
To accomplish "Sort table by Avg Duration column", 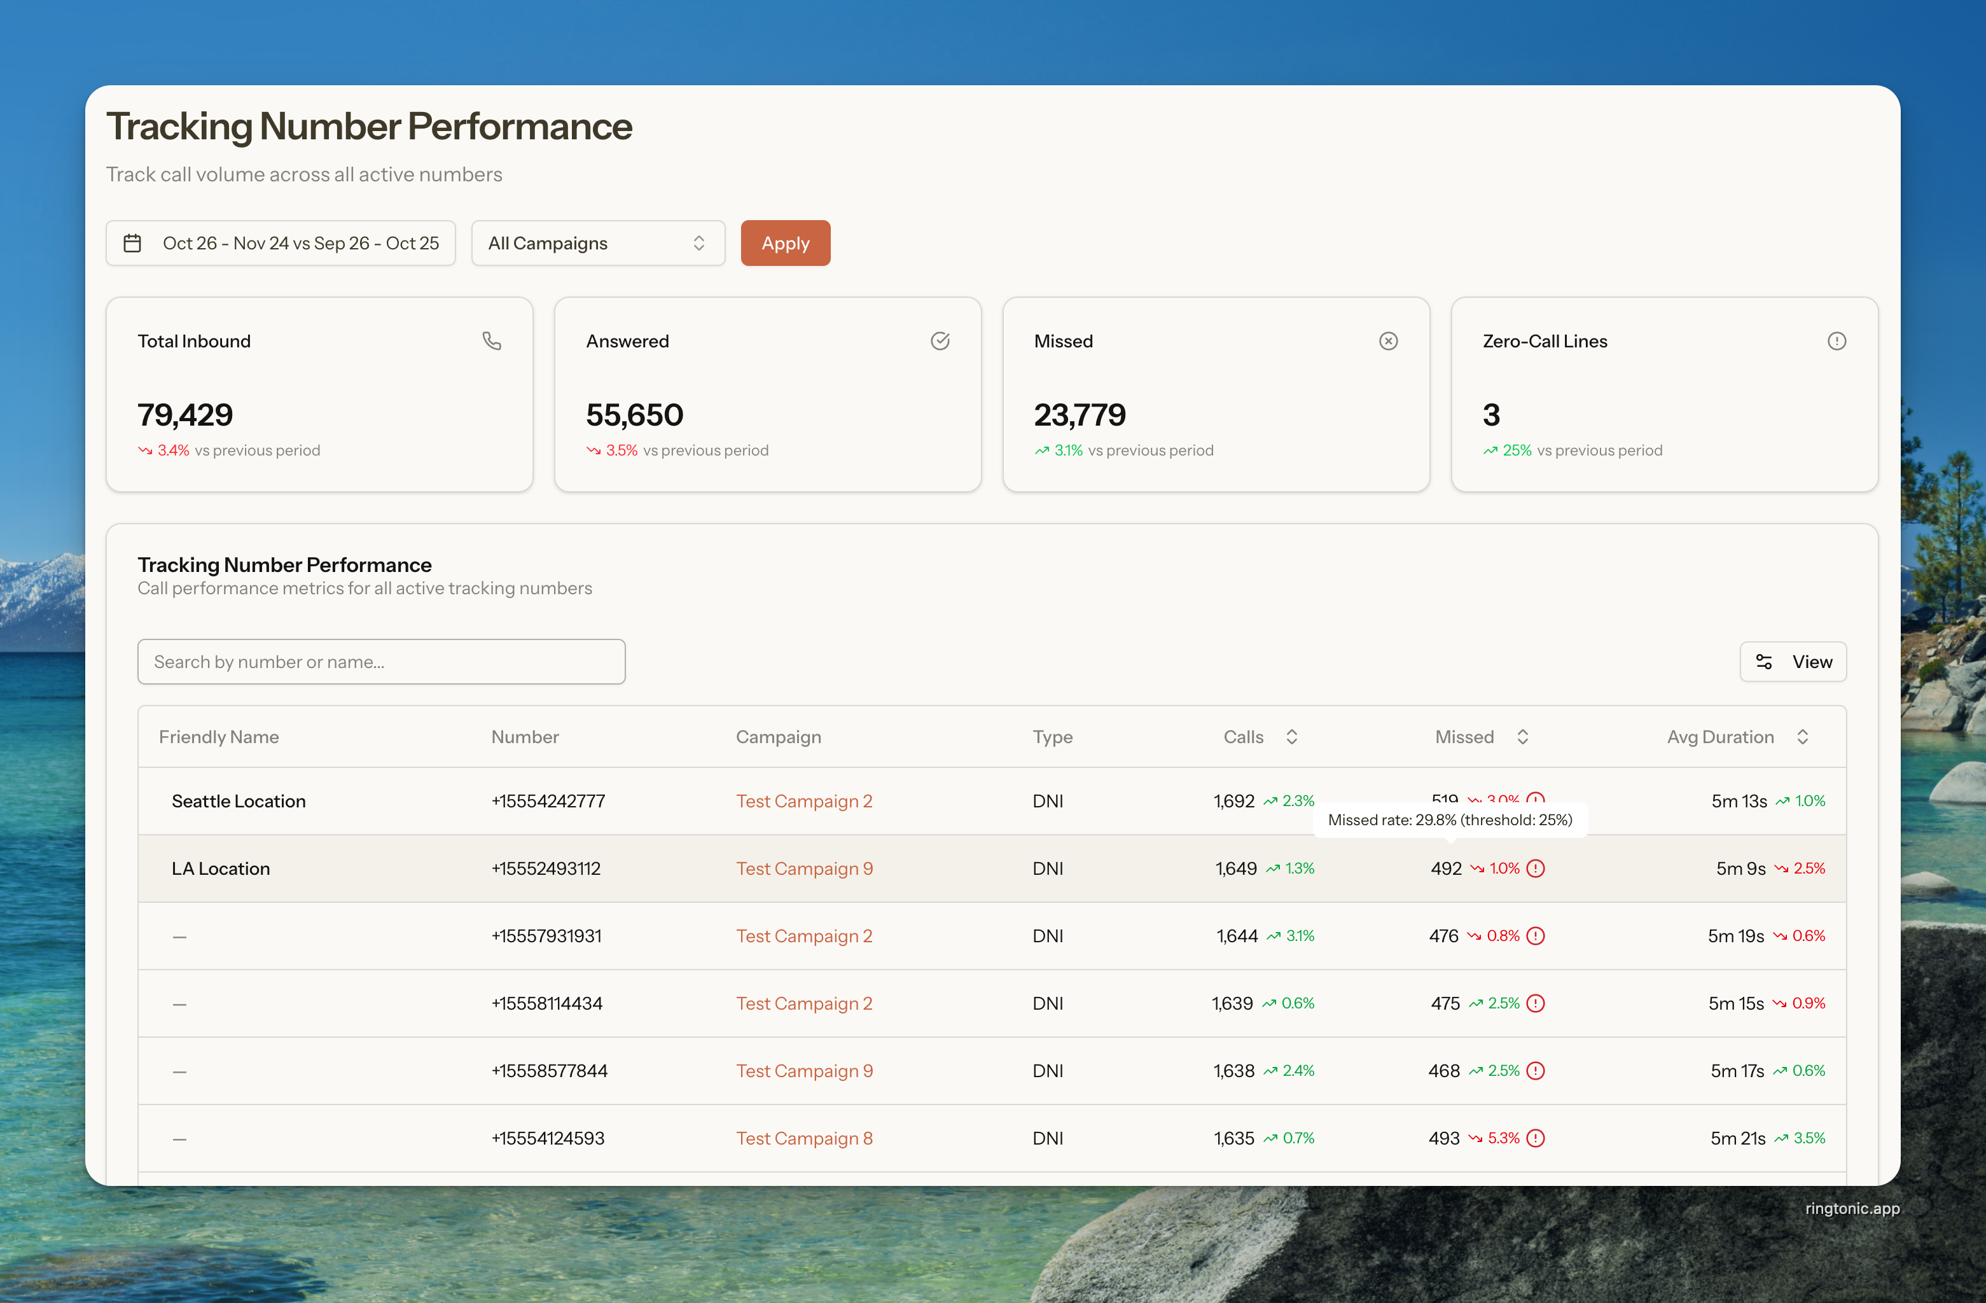I will coord(1802,736).
